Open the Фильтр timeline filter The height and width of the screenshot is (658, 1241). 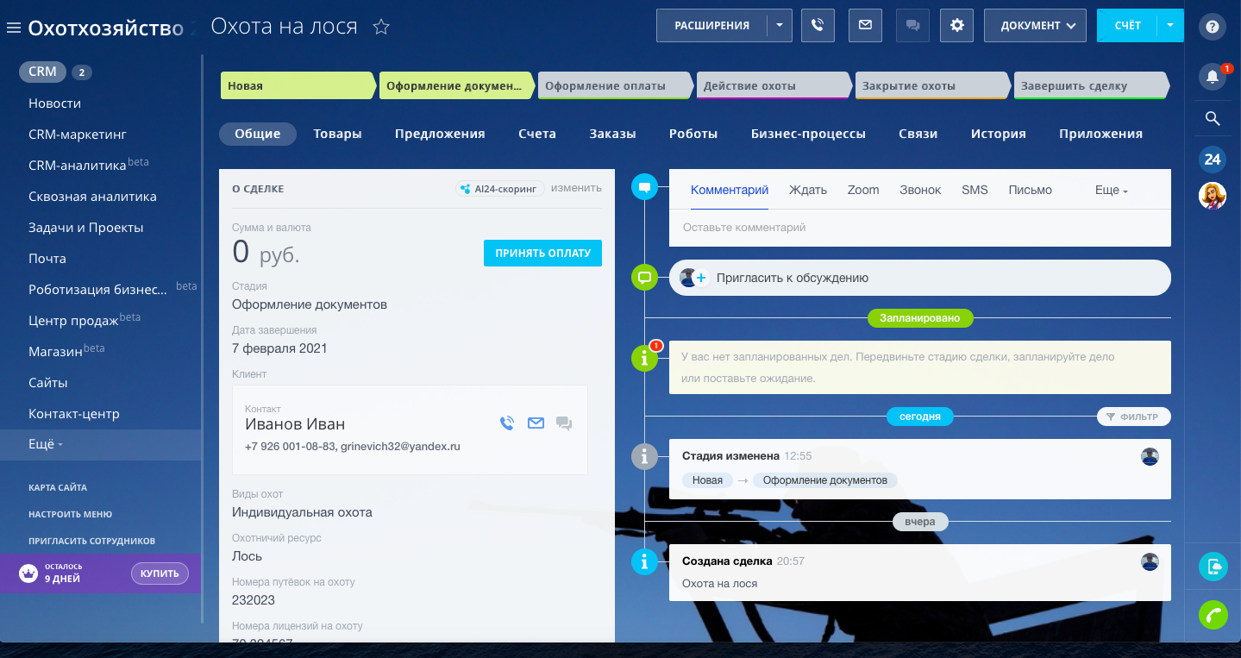1134,417
